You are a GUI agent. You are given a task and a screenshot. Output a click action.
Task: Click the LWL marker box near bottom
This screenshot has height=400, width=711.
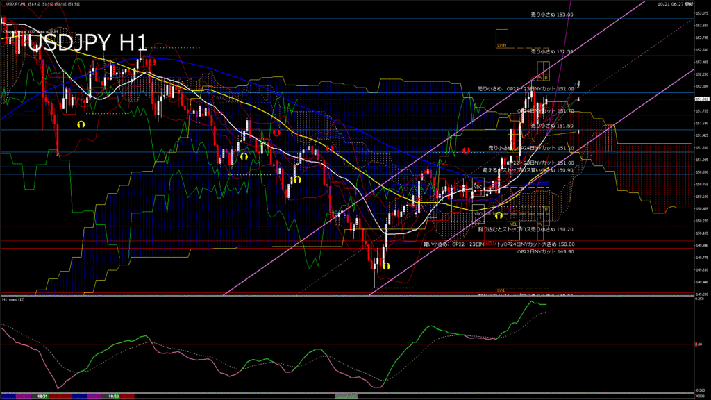tap(501, 290)
